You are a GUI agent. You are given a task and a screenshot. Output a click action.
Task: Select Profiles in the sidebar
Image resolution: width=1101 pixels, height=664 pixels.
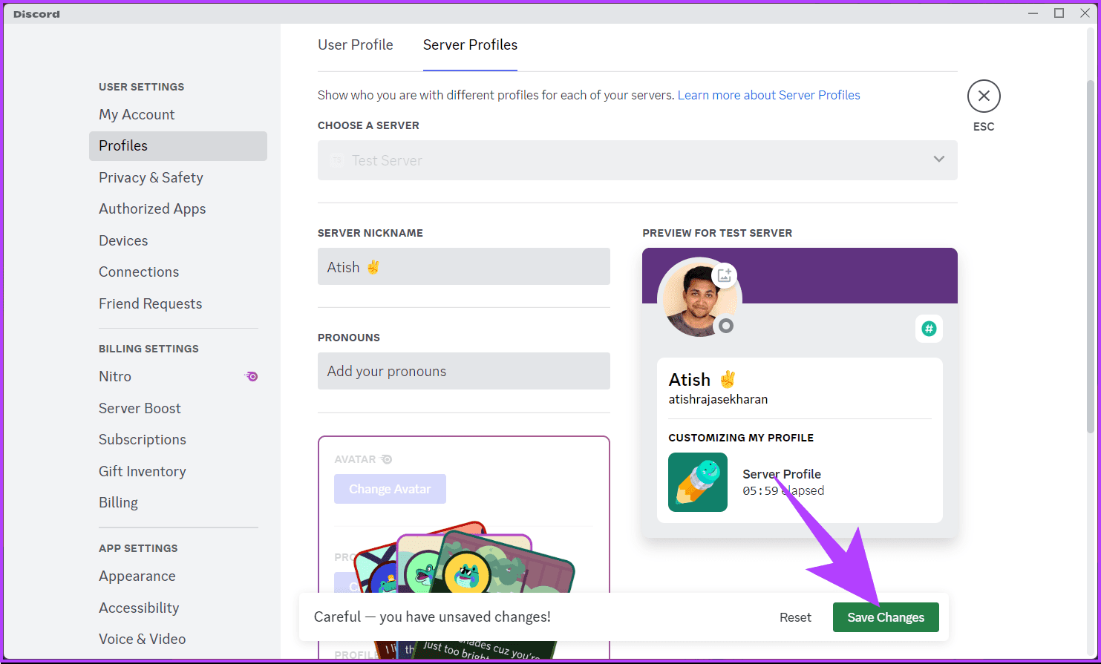(x=178, y=145)
